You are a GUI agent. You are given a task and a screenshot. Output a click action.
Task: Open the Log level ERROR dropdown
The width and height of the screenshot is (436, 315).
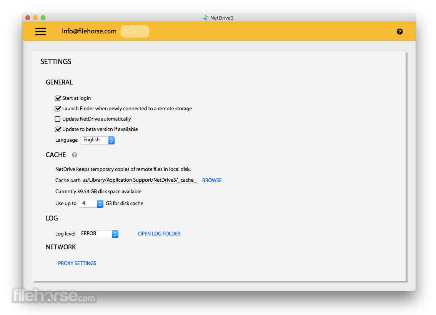98,234
